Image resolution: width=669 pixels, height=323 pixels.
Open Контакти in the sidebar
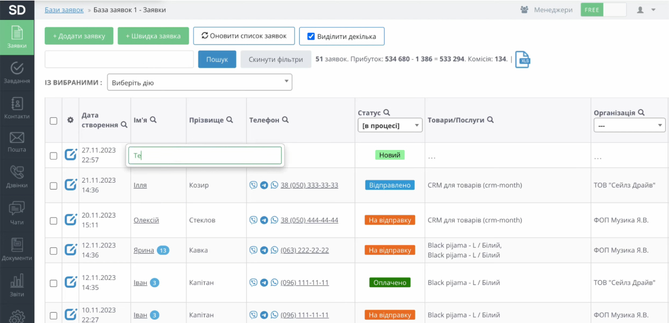17,107
